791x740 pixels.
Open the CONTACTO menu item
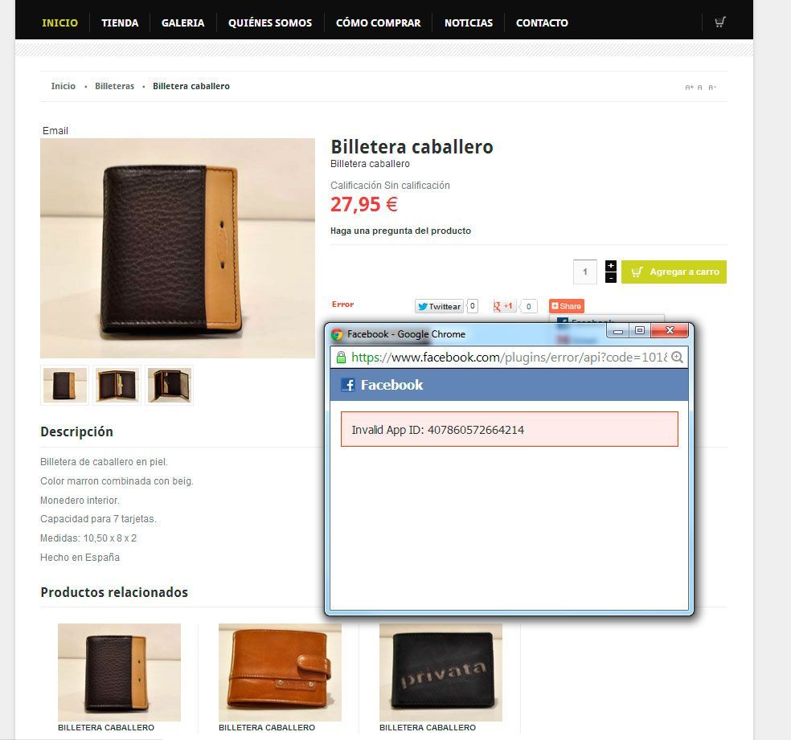pyautogui.click(x=542, y=22)
